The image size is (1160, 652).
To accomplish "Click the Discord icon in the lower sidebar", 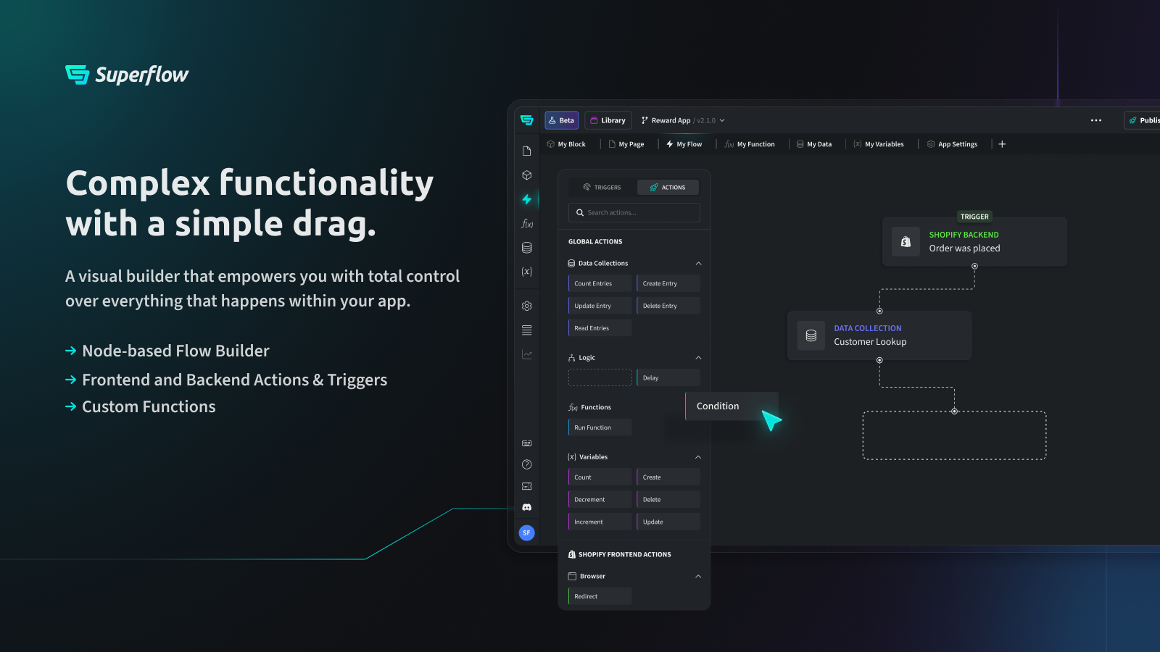I will click(527, 508).
